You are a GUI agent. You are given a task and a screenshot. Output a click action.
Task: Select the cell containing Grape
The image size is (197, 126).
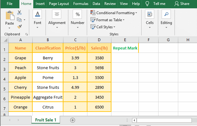coord(21,58)
